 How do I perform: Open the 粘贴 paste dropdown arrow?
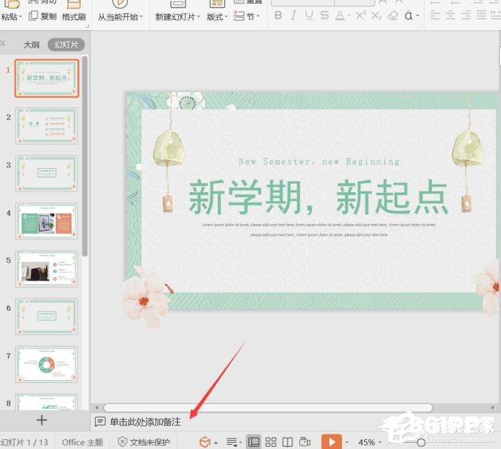point(20,16)
